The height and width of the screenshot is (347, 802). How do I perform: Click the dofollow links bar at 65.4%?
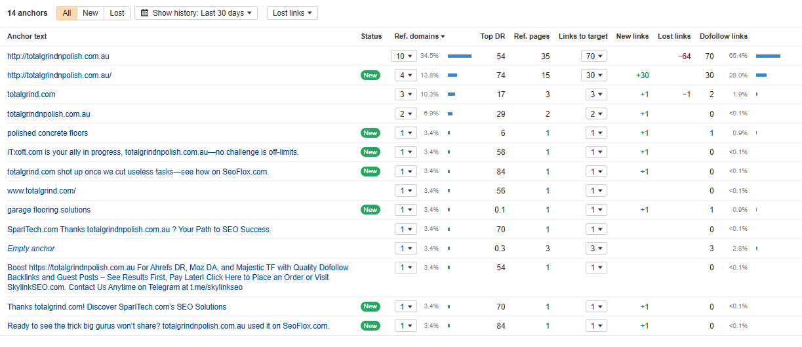[768, 56]
